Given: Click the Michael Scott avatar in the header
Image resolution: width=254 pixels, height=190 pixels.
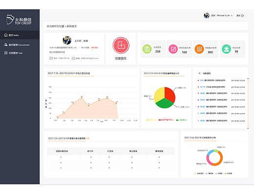Looking at the screenshot, I should 207,16.
